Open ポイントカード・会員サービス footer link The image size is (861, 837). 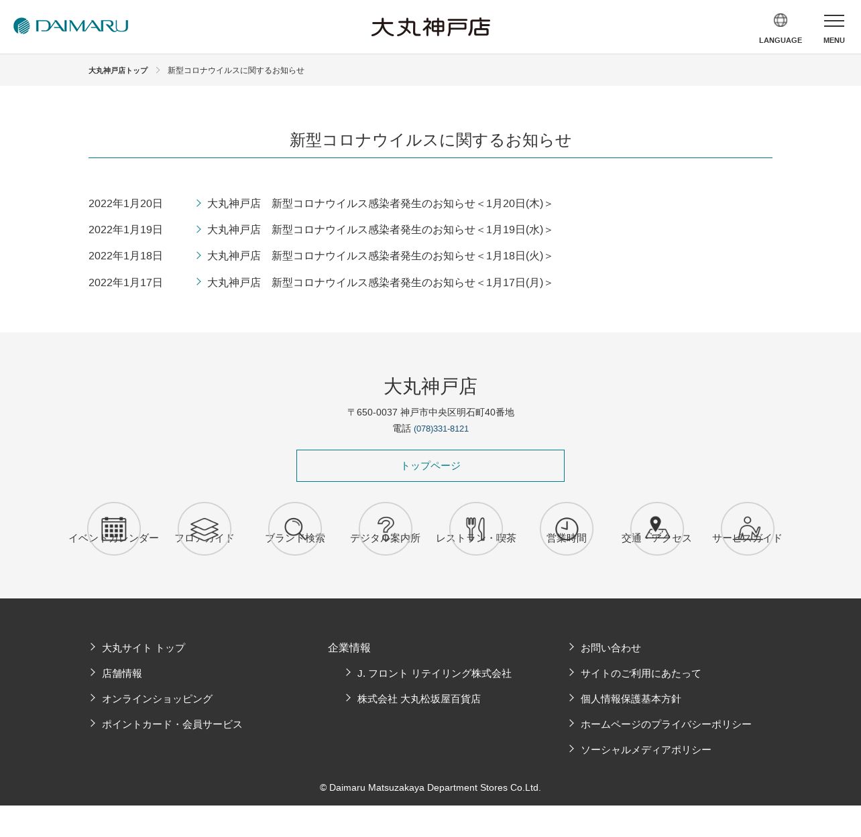[172, 724]
